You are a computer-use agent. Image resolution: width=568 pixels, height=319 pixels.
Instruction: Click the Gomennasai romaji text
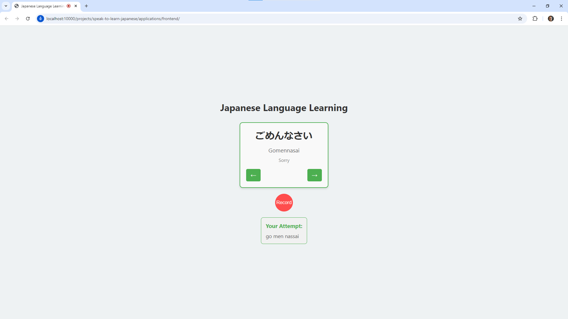tap(284, 151)
